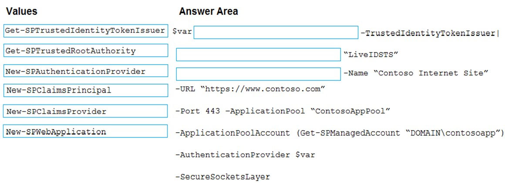Click the Values heading

pos(22,12)
